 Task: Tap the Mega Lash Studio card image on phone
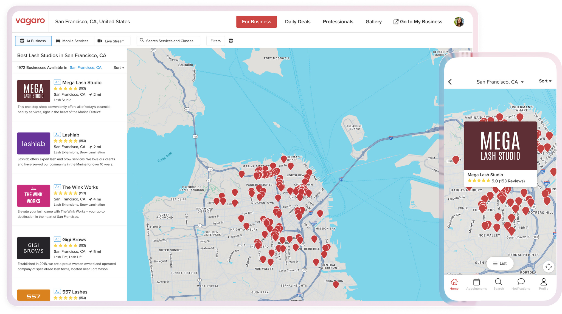pyautogui.click(x=500, y=146)
